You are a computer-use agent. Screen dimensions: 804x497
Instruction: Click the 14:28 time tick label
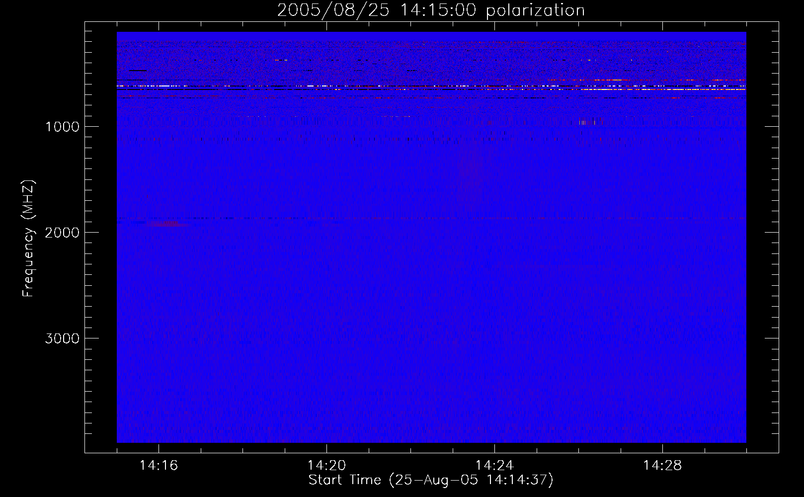[x=662, y=466]
